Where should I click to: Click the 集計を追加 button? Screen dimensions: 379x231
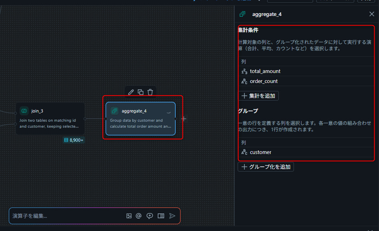(258, 96)
